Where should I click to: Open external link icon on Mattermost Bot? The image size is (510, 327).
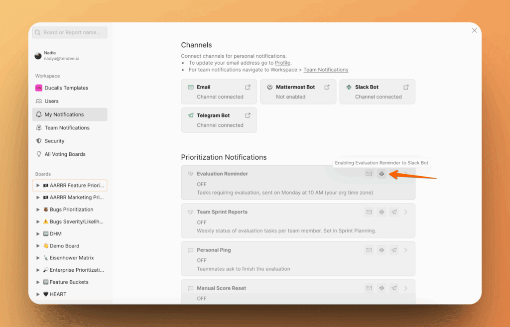tap(327, 87)
